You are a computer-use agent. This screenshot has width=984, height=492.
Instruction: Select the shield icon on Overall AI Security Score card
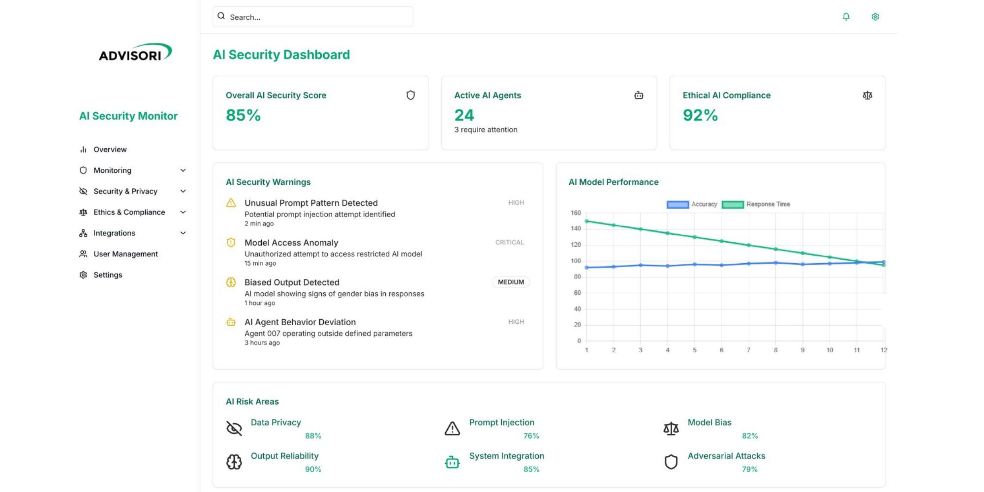point(410,95)
